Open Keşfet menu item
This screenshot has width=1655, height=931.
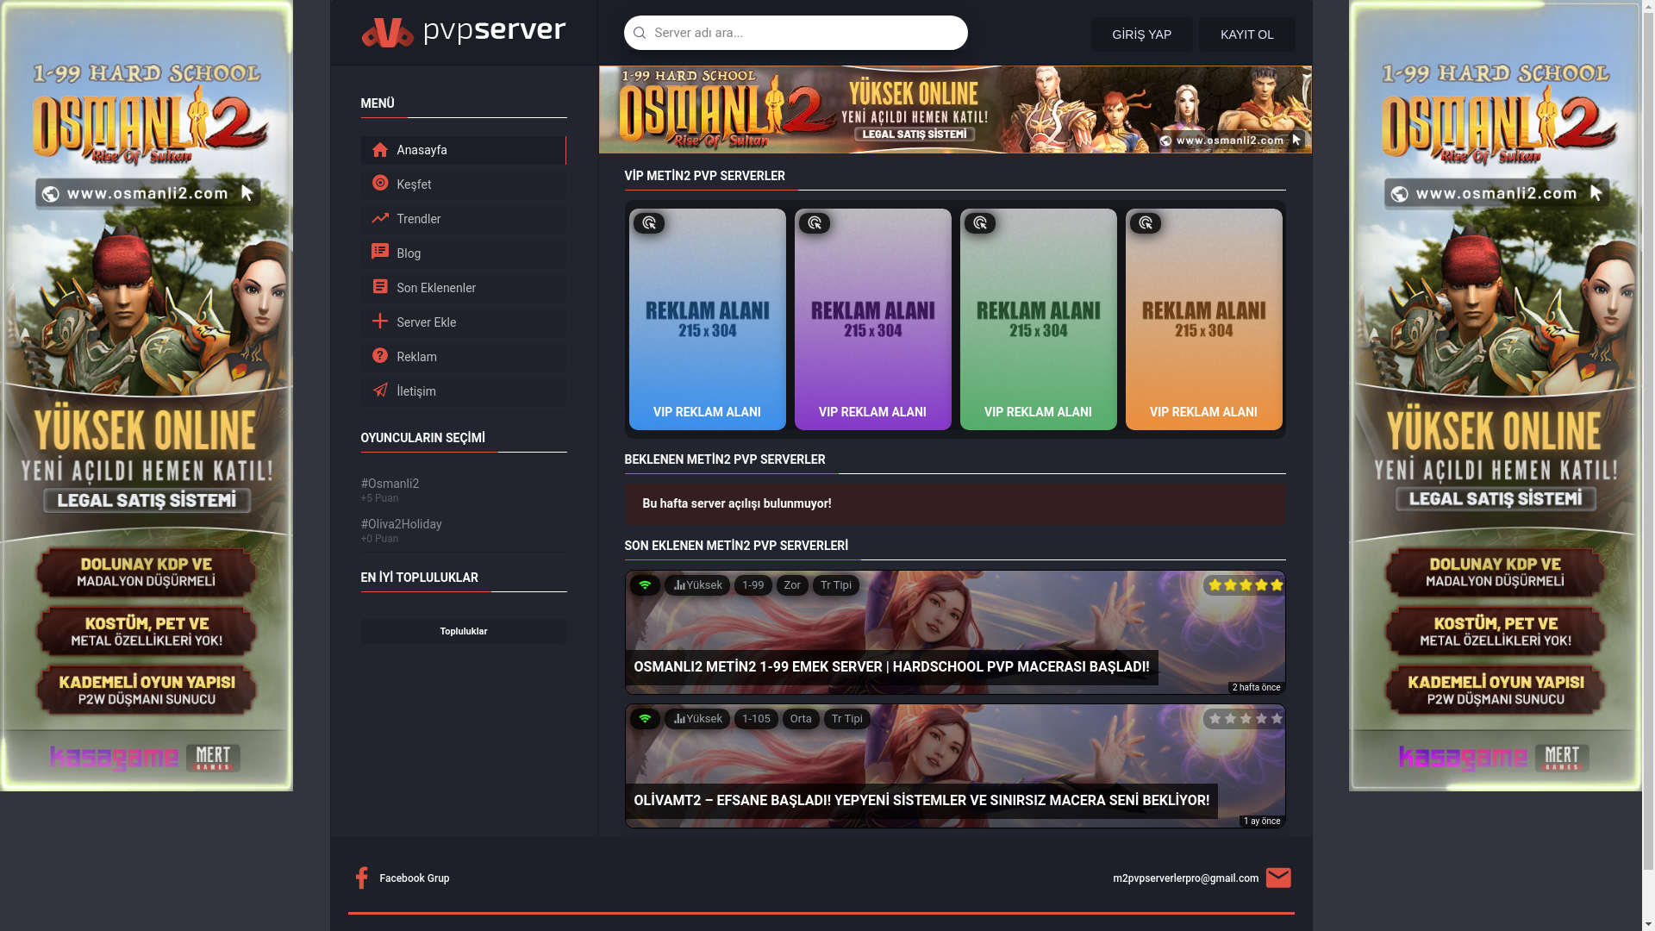tap(463, 184)
